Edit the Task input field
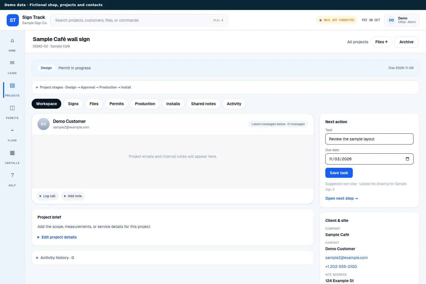 [369, 139]
